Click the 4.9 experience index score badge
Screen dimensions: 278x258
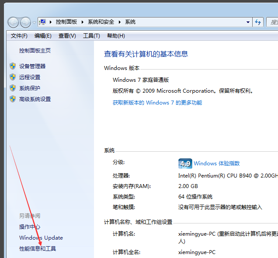[185, 164]
